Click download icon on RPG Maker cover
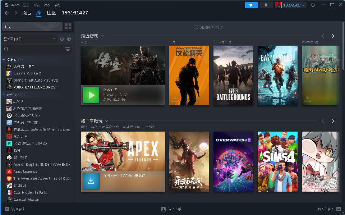The height and width of the screenshot is (215, 345). (x=308, y=99)
